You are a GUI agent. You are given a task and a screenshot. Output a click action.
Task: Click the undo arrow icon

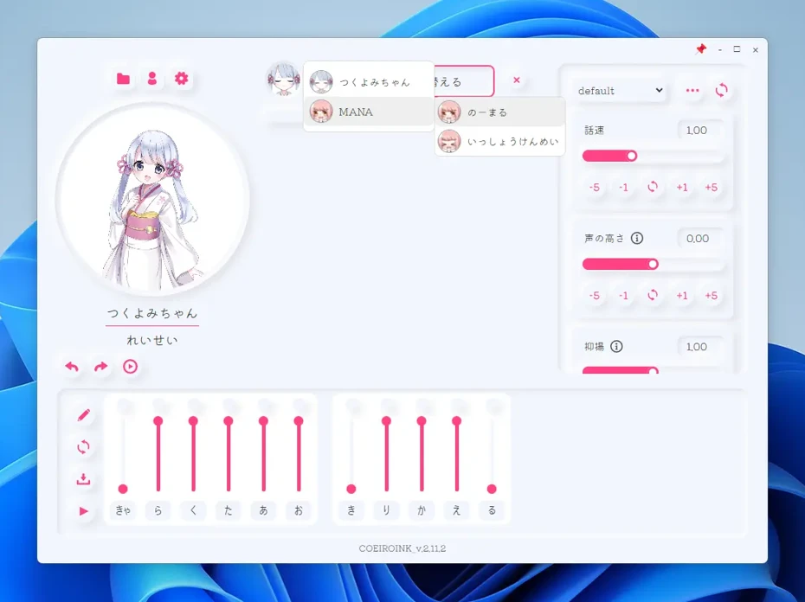(72, 367)
